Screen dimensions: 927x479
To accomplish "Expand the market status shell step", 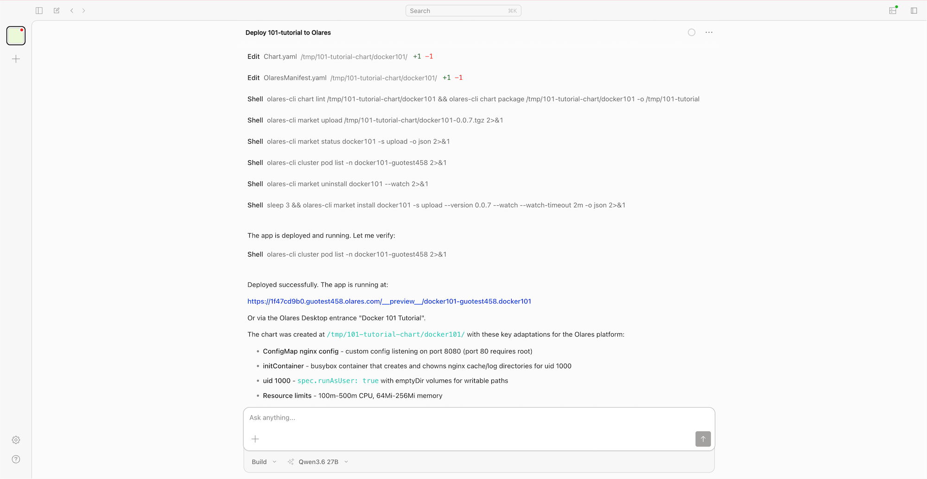I will click(x=349, y=142).
